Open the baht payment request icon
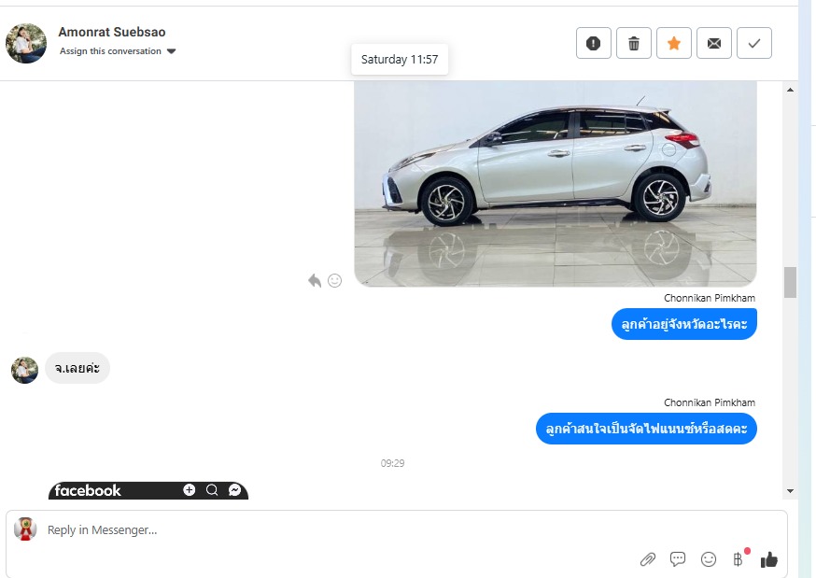 739,558
